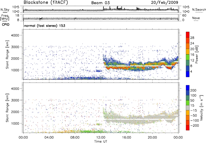Viewport: 206px width, 143px height.
Task: Click the date '20/Feb/2009'
Action: [165, 3]
